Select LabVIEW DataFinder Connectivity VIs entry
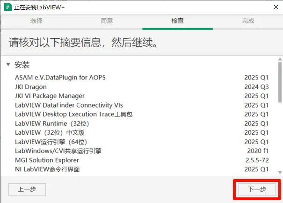Viewport: 283px width, 203px height. 142,105
